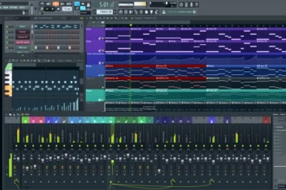Click the orange highlighted keys in piano roll
The image size is (286, 190).
pyautogui.click(x=8, y=91)
